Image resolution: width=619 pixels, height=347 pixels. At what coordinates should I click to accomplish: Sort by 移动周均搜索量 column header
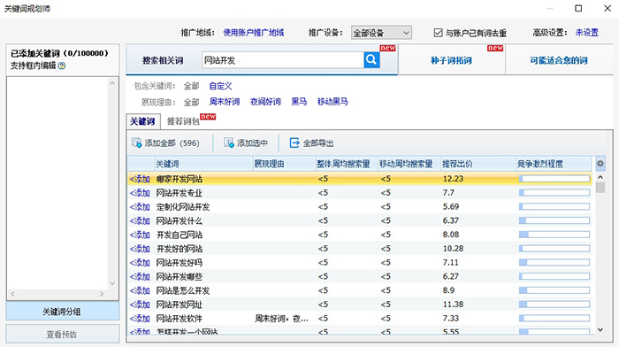click(409, 164)
